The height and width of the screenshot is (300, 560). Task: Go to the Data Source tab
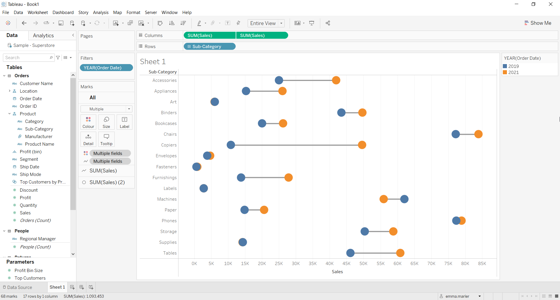(x=17, y=287)
